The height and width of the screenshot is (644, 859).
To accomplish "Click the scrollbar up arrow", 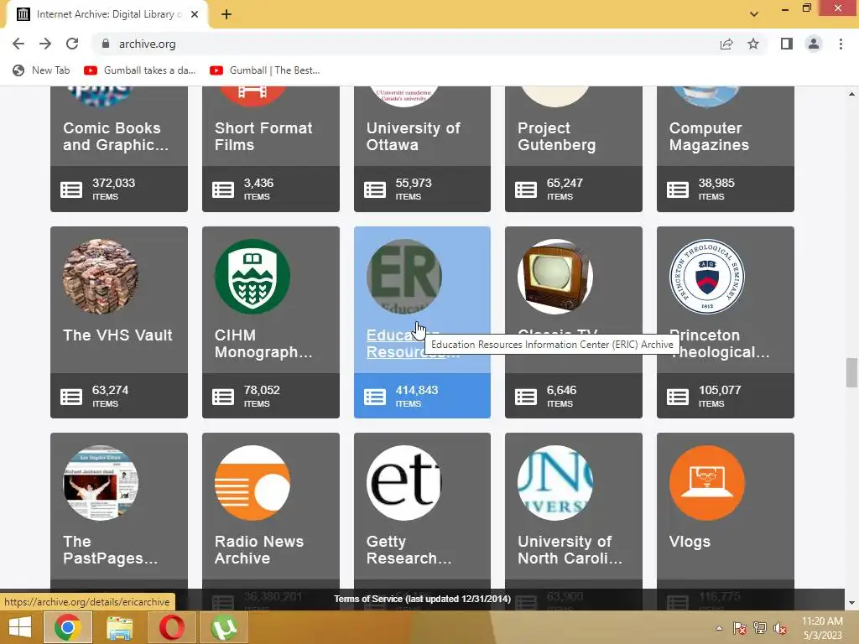I will [851, 94].
